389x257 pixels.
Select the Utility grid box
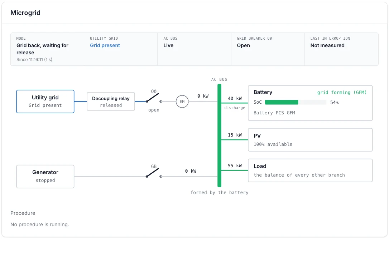[45, 102]
